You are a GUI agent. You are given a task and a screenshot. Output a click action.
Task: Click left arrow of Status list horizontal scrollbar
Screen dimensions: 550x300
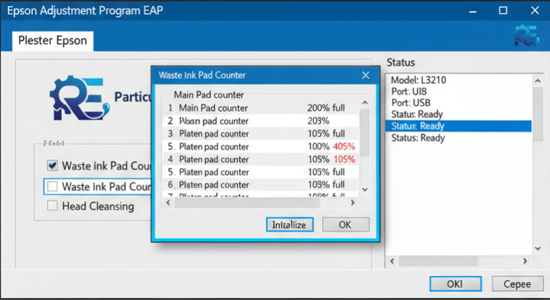click(x=392, y=261)
